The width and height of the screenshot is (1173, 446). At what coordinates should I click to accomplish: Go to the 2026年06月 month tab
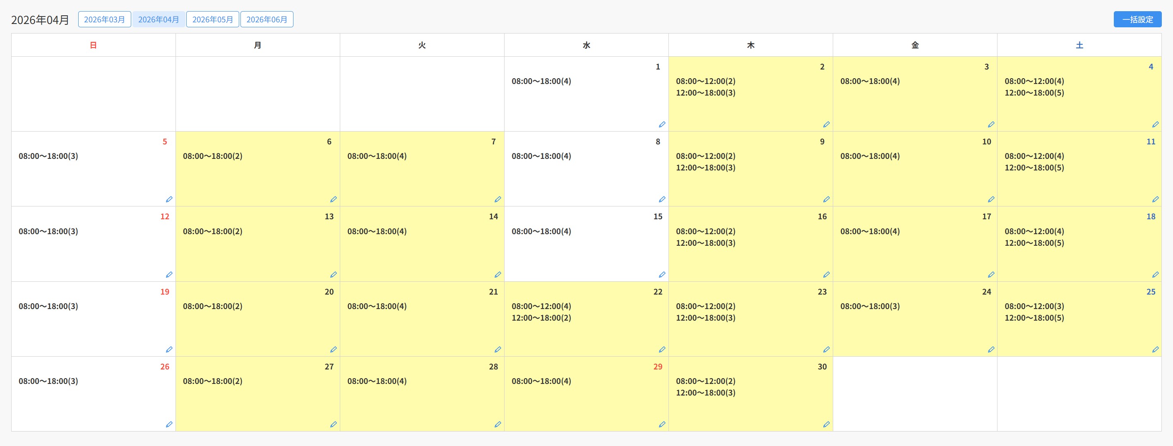tap(267, 19)
